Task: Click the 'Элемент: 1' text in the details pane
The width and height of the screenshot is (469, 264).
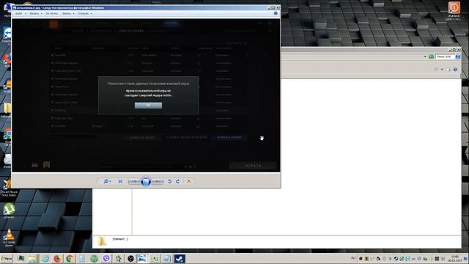Action: click(x=120, y=239)
